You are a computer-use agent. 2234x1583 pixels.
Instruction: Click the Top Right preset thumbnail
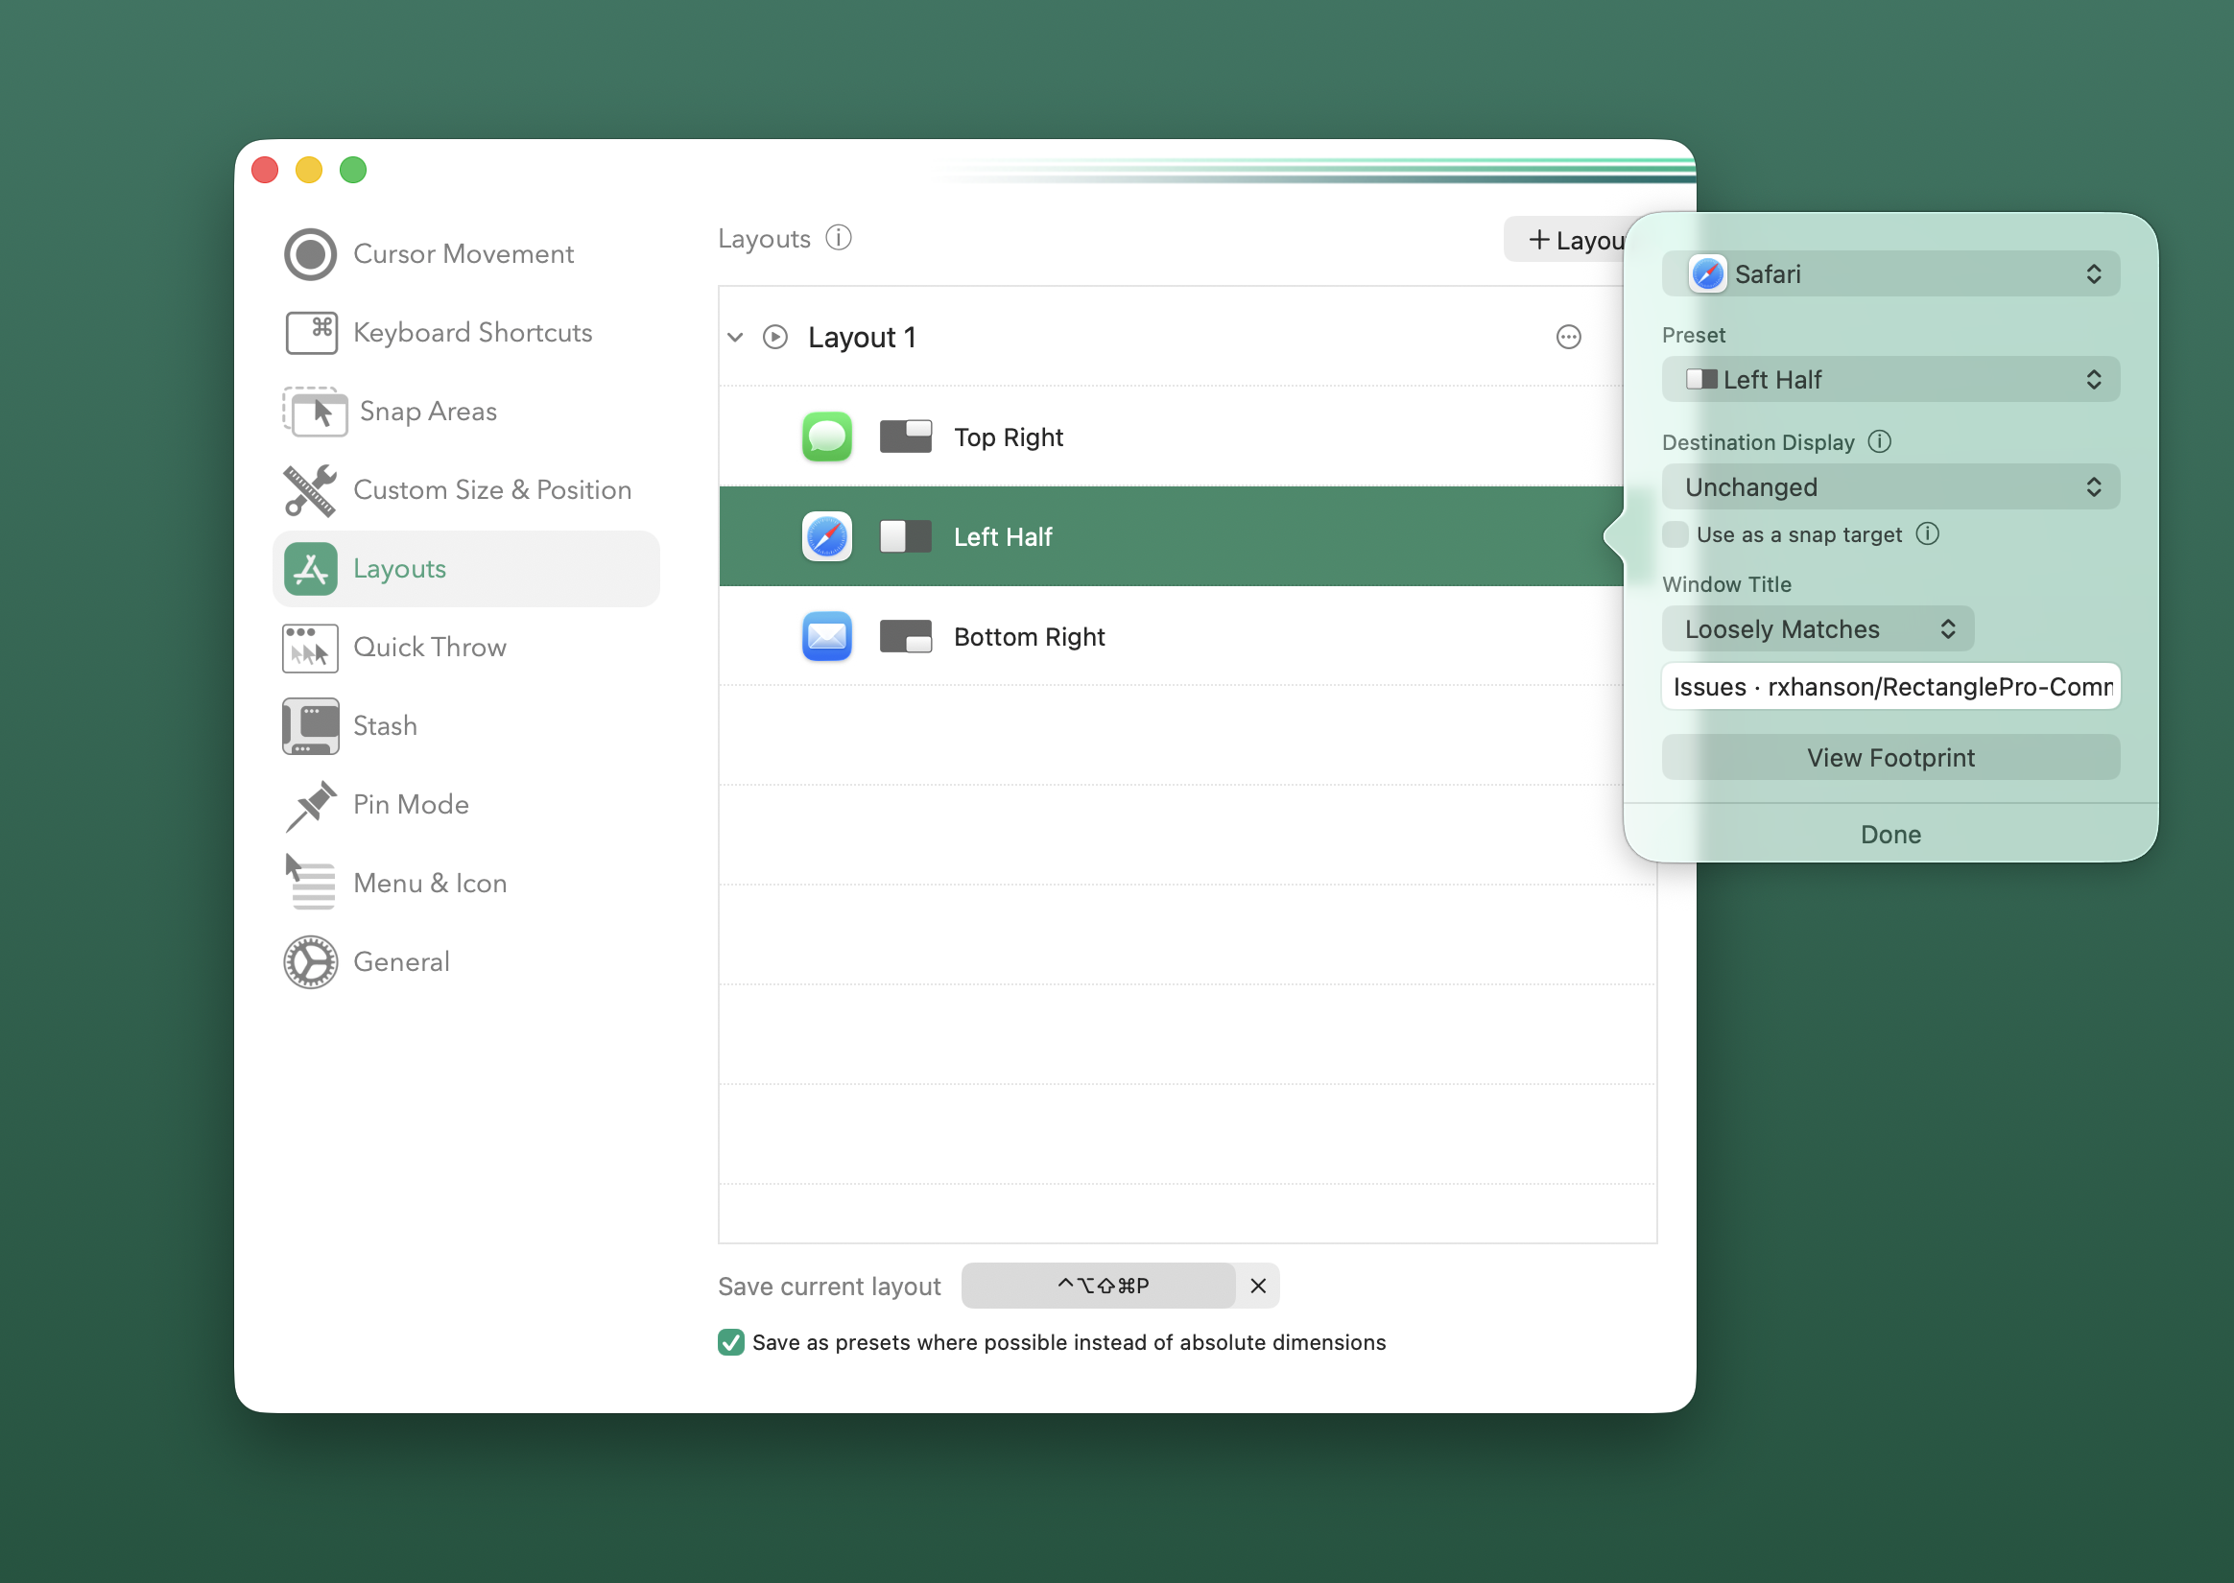(x=906, y=437)
